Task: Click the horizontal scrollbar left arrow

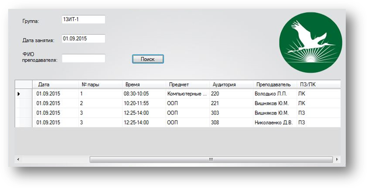Action: coord(18,159)
